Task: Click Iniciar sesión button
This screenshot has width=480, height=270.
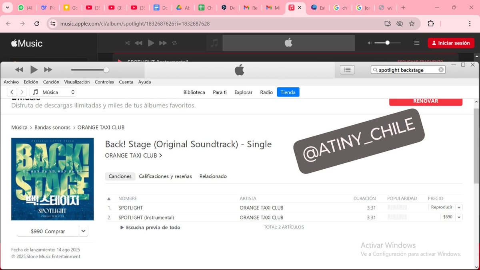Action: click(451, 43)
